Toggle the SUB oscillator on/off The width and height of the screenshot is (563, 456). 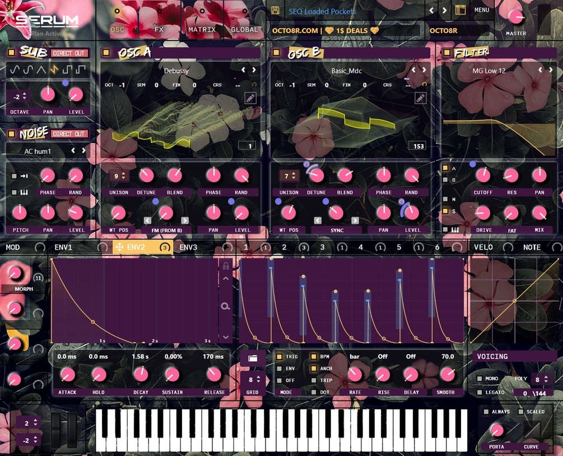[12, 53]
